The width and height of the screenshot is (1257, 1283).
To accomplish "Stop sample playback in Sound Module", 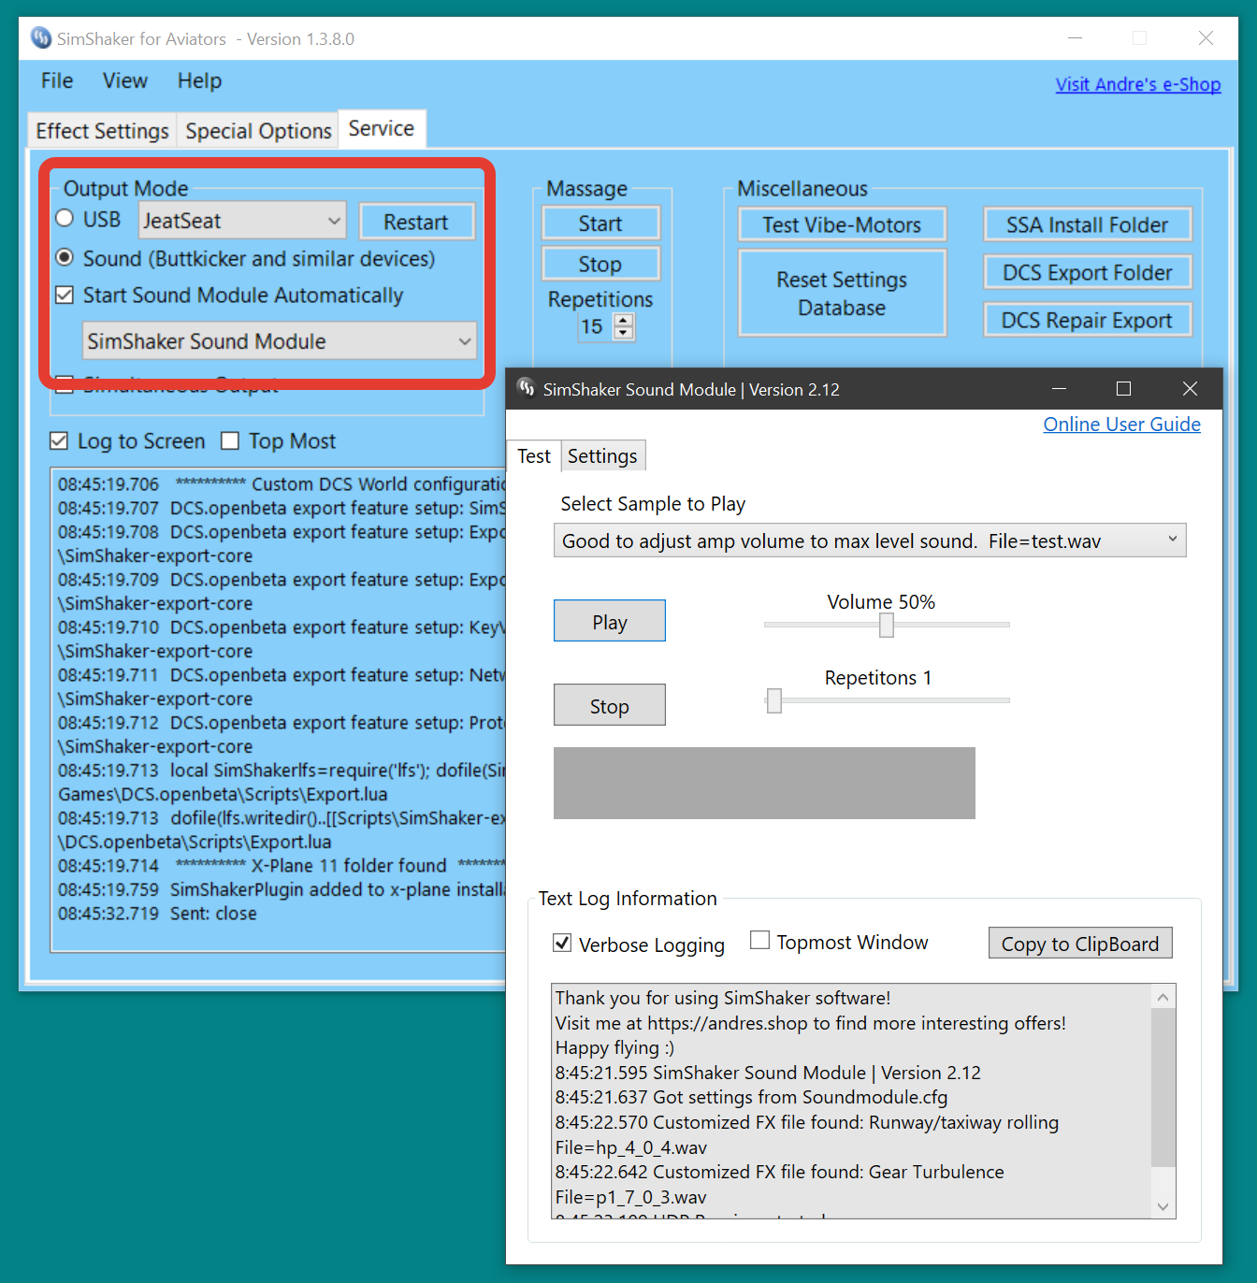I will 610,705.
